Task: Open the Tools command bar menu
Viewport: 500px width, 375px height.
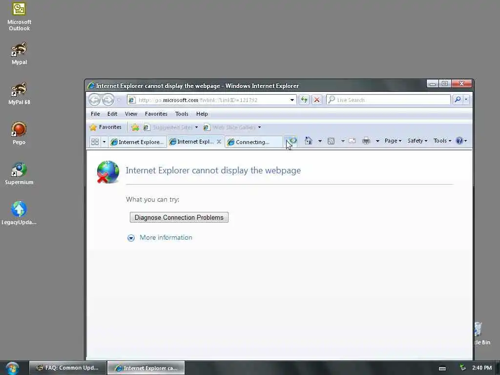Action: click(442, 141)
